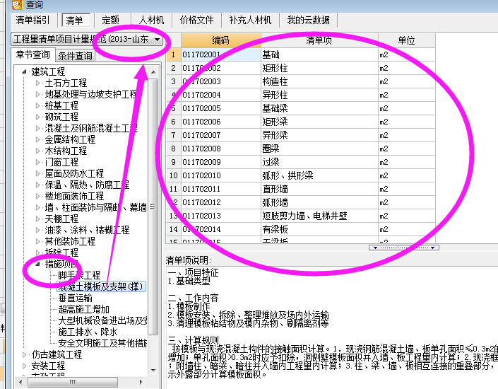
Task: Select the 章节查询 tab
Action: coord(33,54)
